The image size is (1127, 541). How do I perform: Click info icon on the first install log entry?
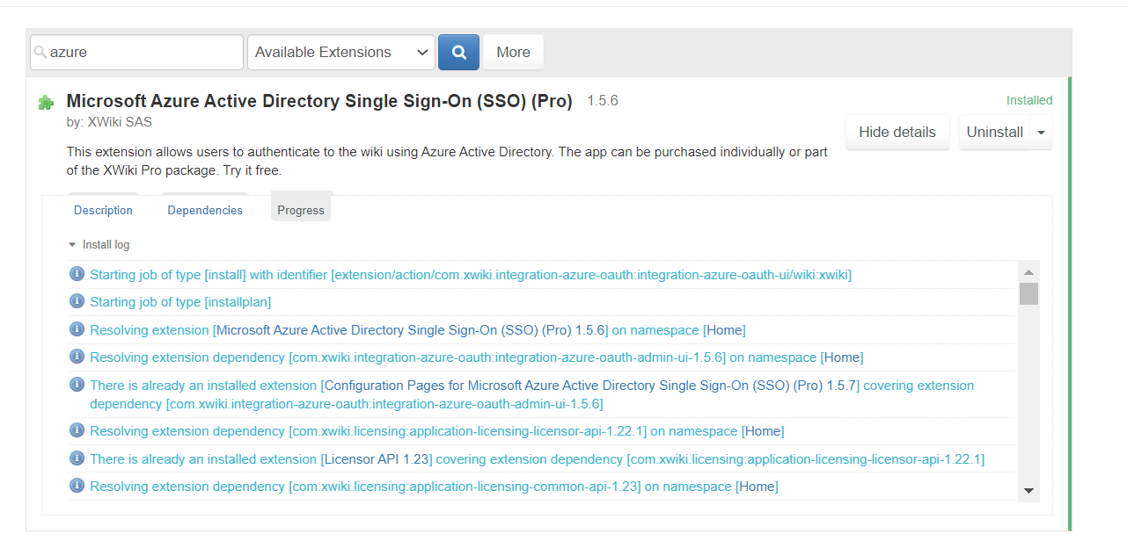tap(77, 273)
